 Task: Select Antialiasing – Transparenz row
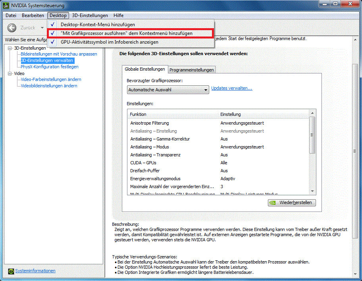pyautogui.click(x=218, y=155)
